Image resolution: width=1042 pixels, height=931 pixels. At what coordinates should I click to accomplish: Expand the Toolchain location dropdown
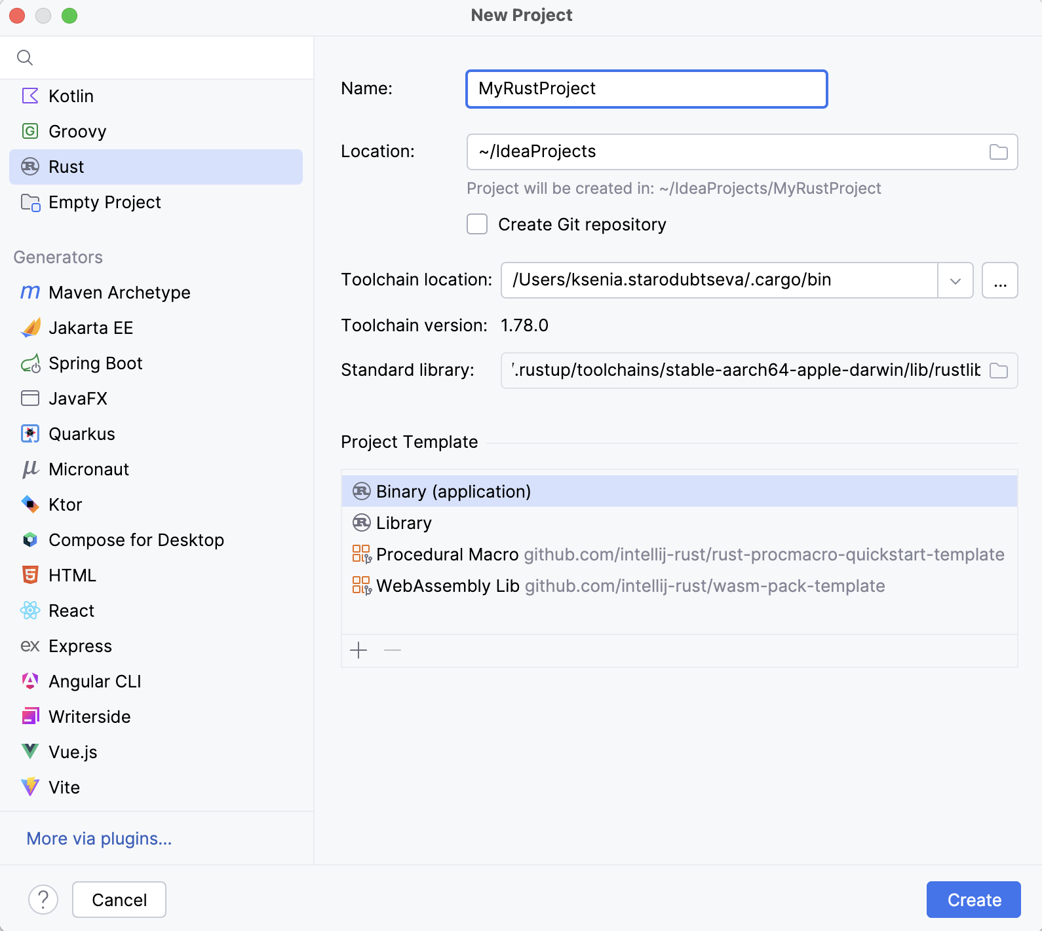955,280
